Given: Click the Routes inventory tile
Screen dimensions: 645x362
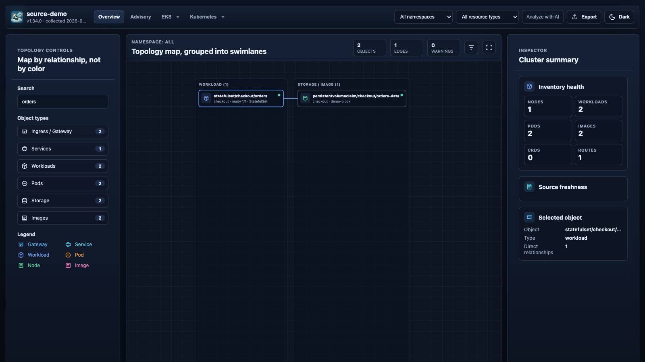Looking at the screenshot, I should tap(599, 154).
